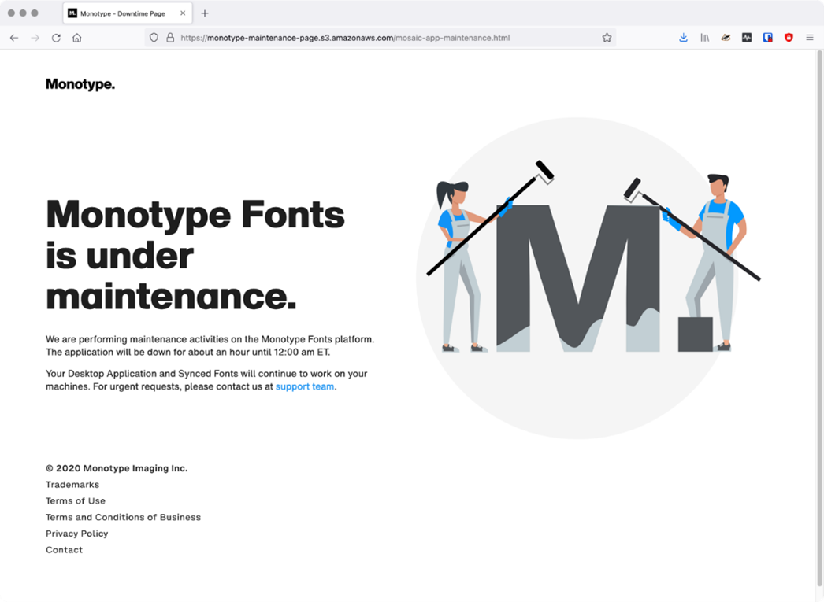
Task: Open the browser home page
Action: pos(76,38)
